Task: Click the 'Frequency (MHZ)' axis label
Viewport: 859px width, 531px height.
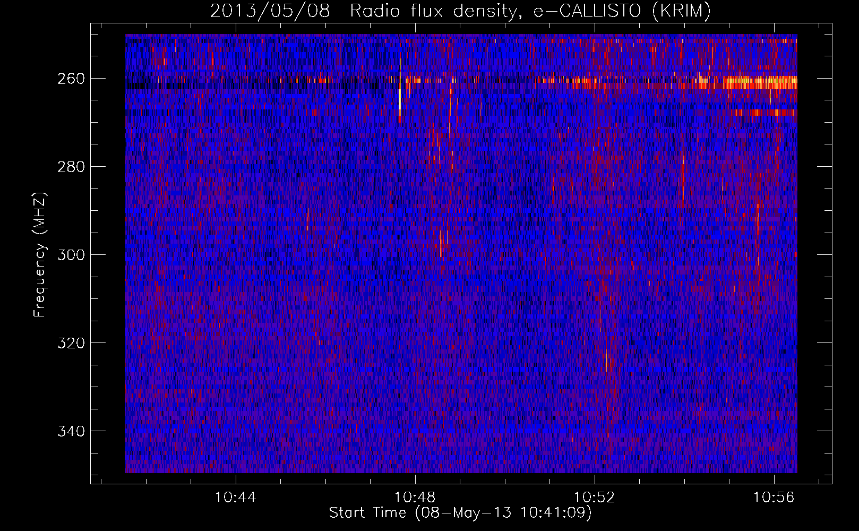Action: [40, 254]
